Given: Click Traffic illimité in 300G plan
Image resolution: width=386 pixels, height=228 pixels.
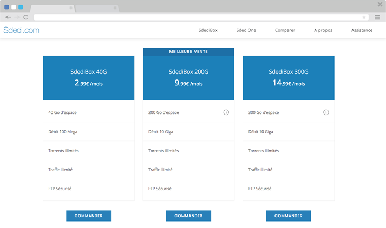Looking at the screenshot, I should point(260,170).
